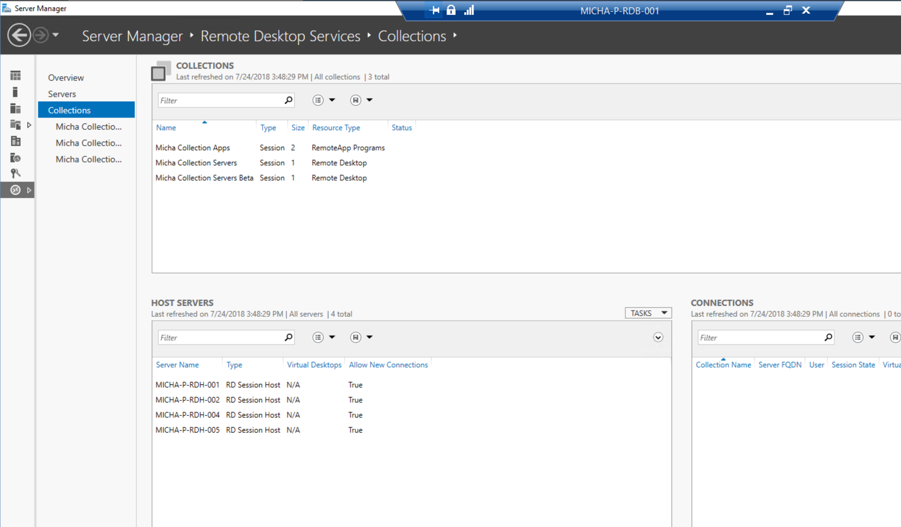901x527 pixels.
Task: Open Servers in the navigation pane
Action: point(62,94)
